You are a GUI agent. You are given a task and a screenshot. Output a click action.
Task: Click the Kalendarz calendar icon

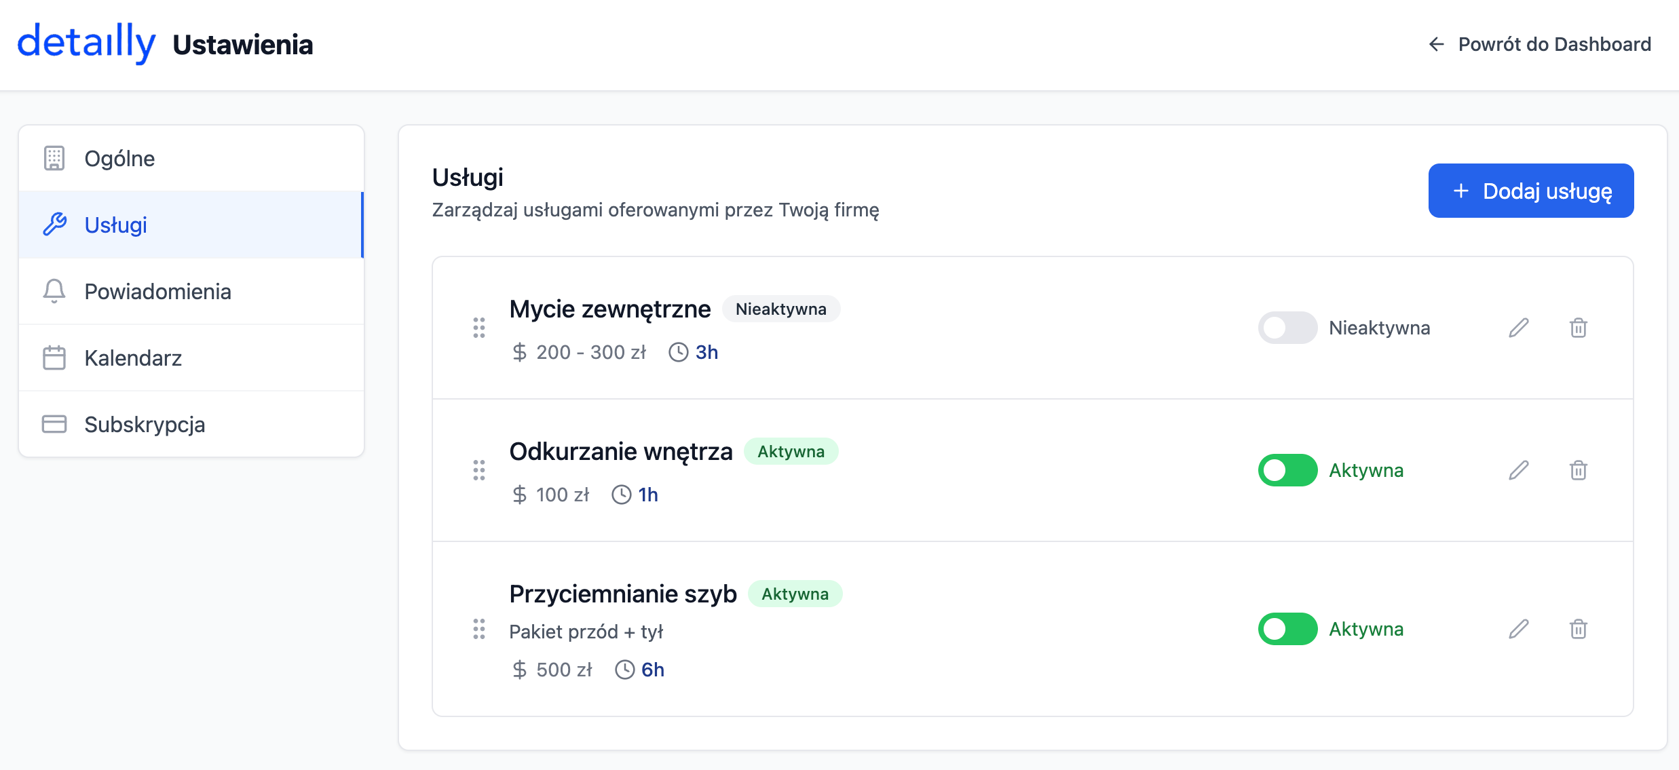[54, 358]
